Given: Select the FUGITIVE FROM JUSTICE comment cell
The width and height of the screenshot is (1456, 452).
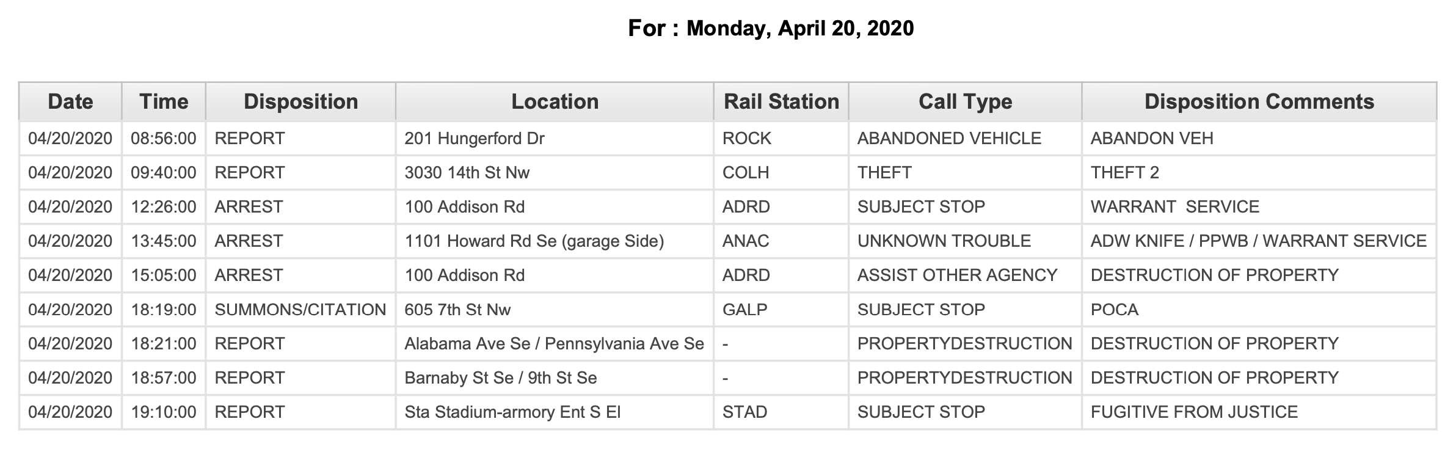Looking at the screenshot, I should pyautogui.click(x=1259, y=412).
